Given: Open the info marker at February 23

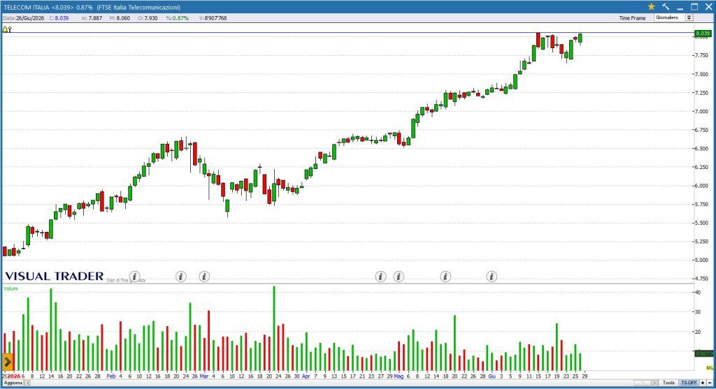Looking at the screenshot, I should pos(181,277).
